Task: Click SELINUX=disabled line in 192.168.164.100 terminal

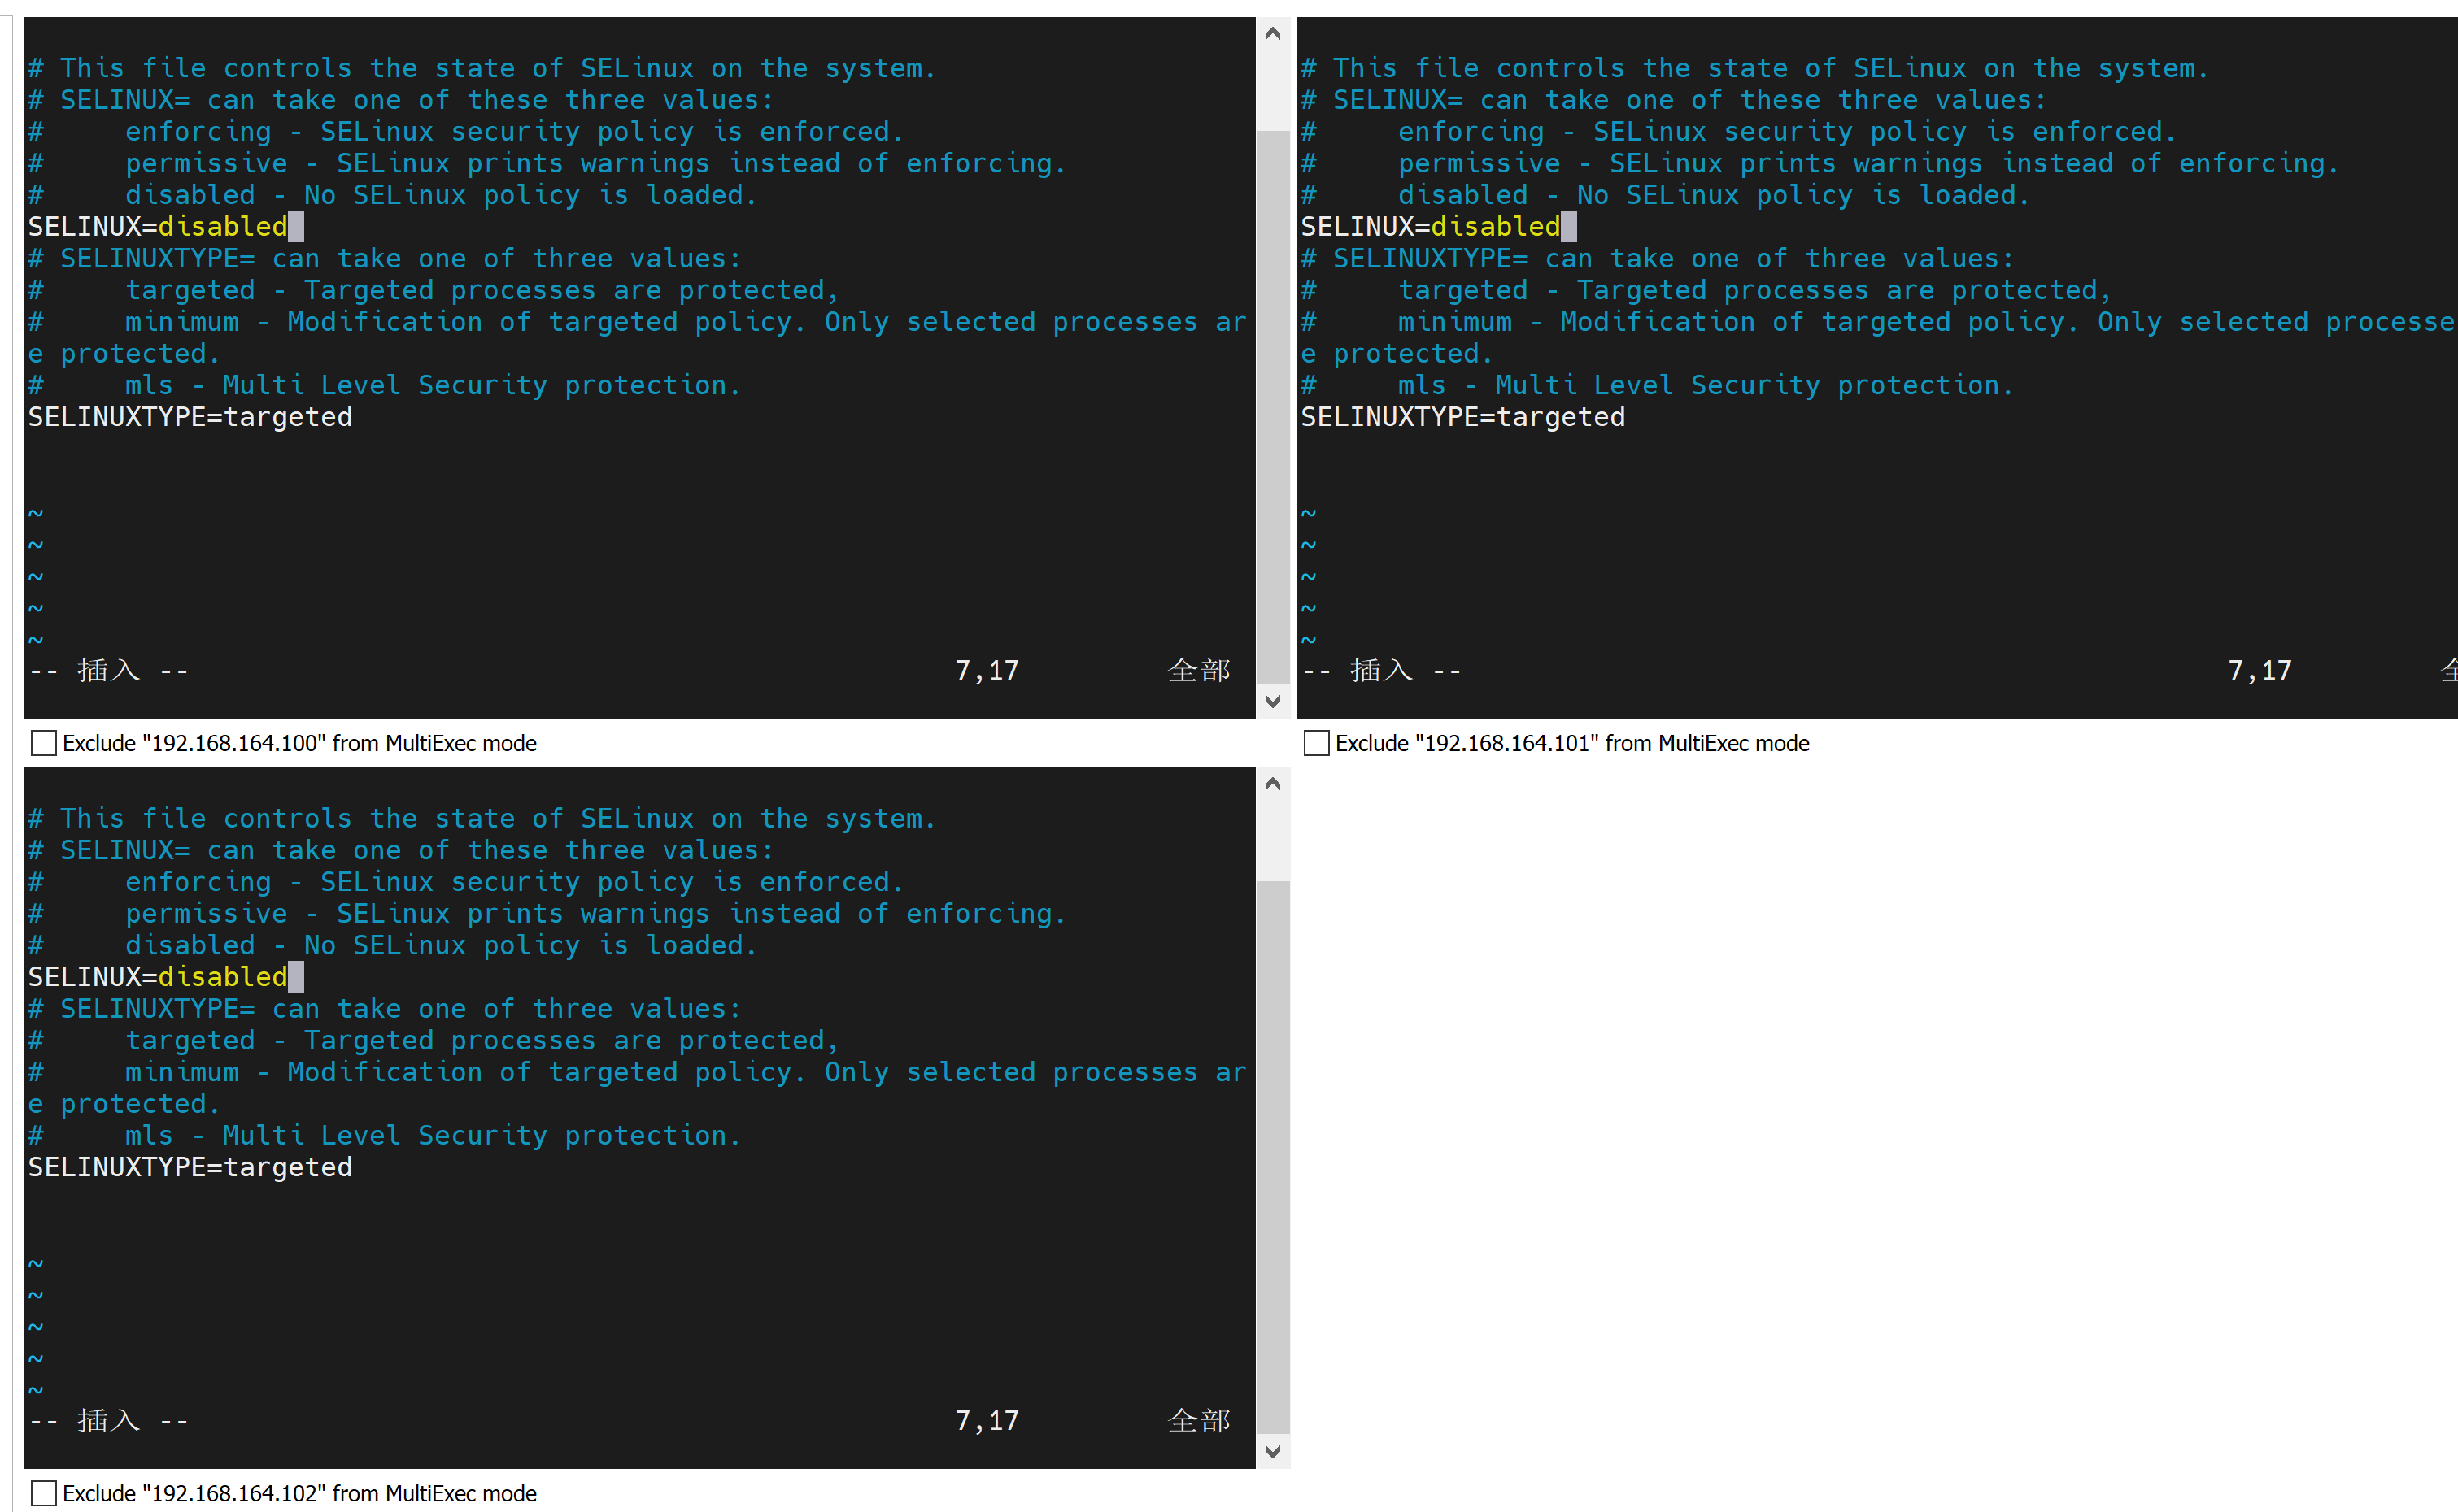Action: [x=157, y=227]
